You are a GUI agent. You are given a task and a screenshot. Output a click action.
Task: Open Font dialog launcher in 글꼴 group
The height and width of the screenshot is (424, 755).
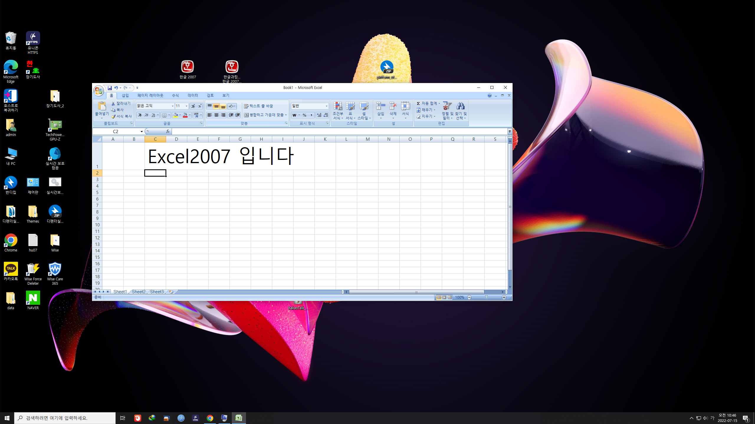[201, 123]
